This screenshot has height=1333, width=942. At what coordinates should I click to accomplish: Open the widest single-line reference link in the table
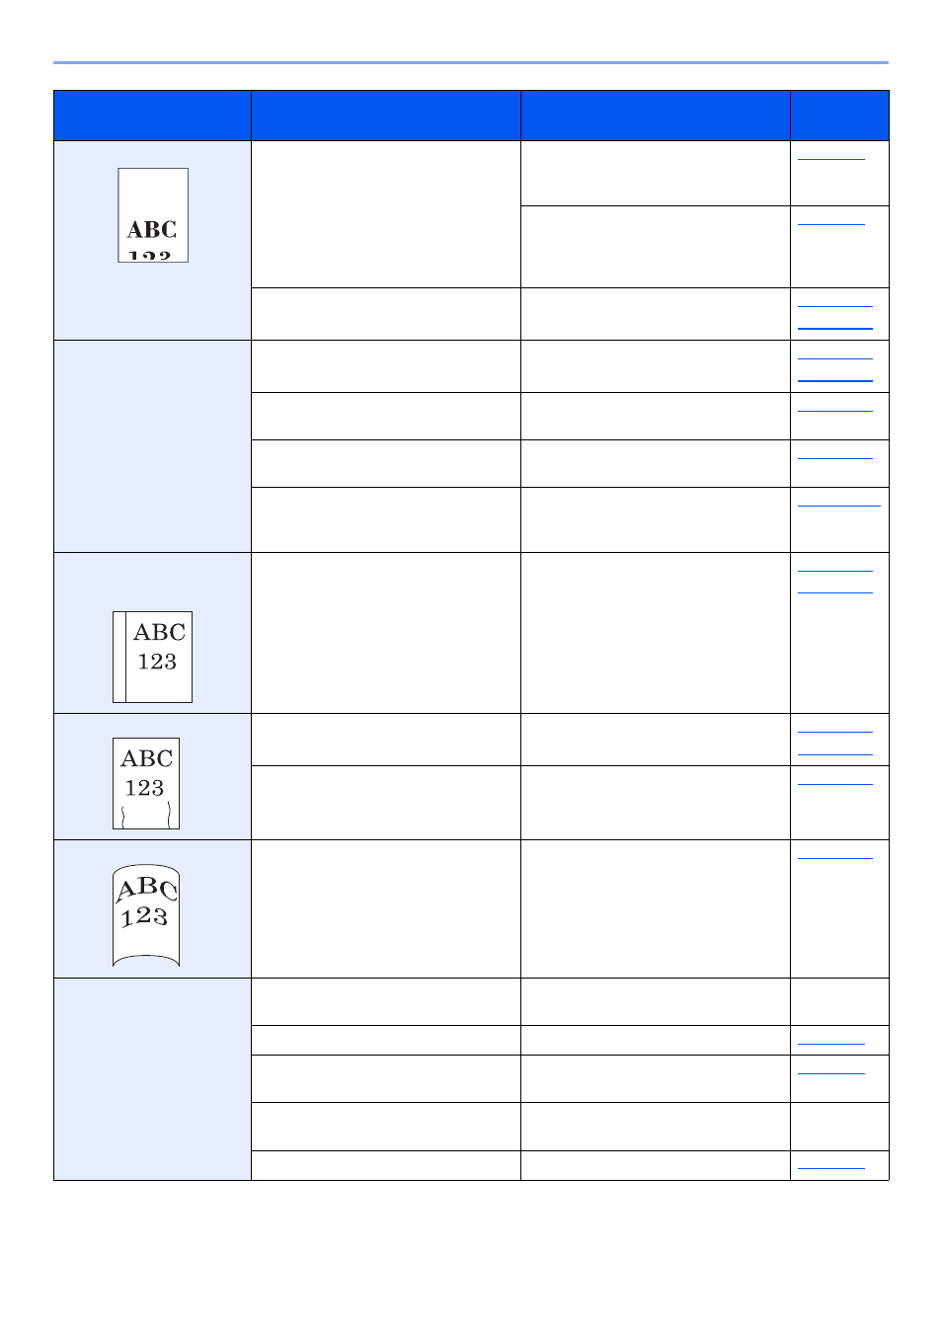[839, 505]
